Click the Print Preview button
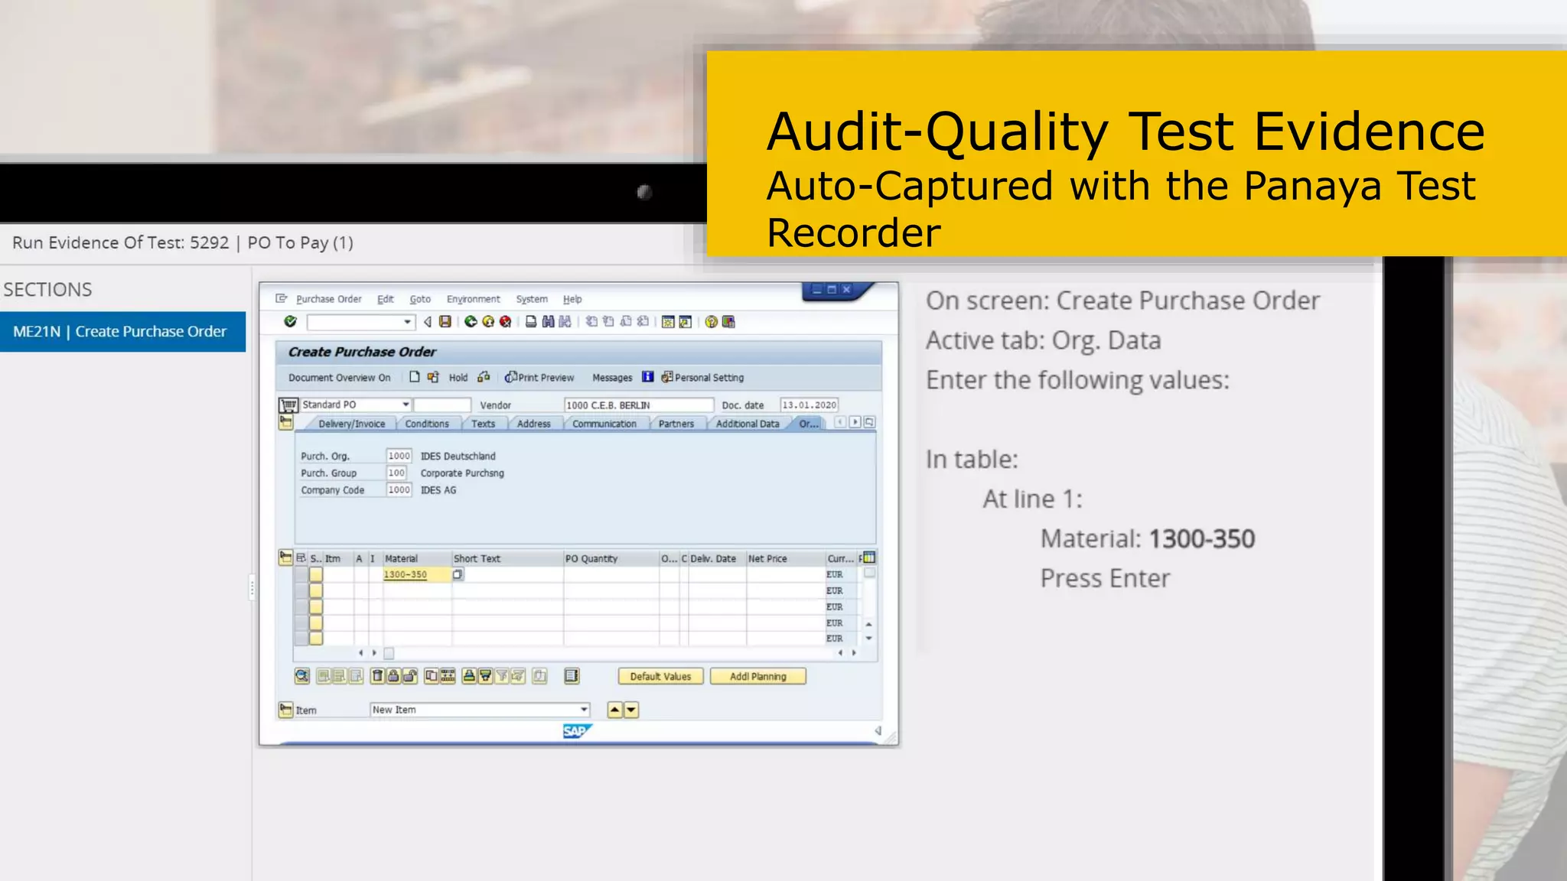The height and width of the screenshot is (881, 1567). pyautogui.click(x=539, y=378)
